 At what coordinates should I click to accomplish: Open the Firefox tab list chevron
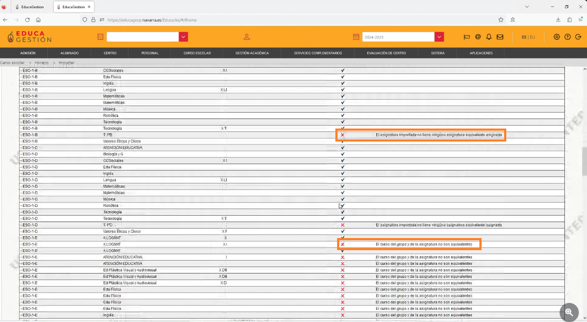pyautogui.click(x=527, y=7)
